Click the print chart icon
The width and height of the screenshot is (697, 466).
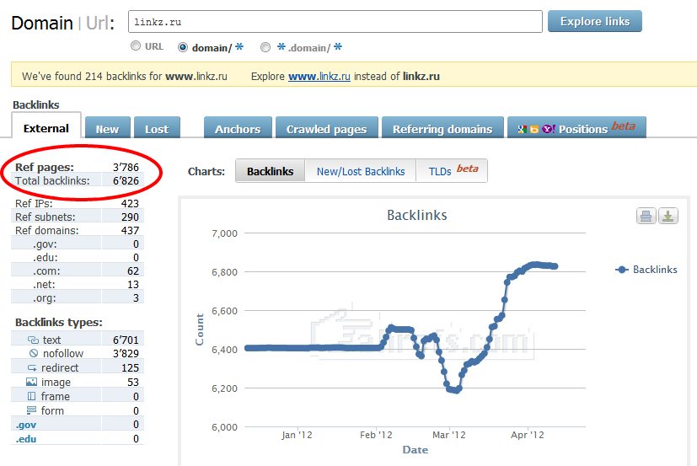(646, 216)
